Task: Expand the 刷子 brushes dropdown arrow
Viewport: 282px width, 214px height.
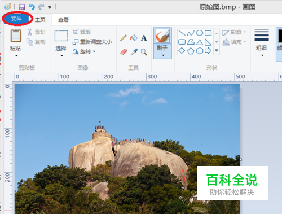Action: (163, 55)
